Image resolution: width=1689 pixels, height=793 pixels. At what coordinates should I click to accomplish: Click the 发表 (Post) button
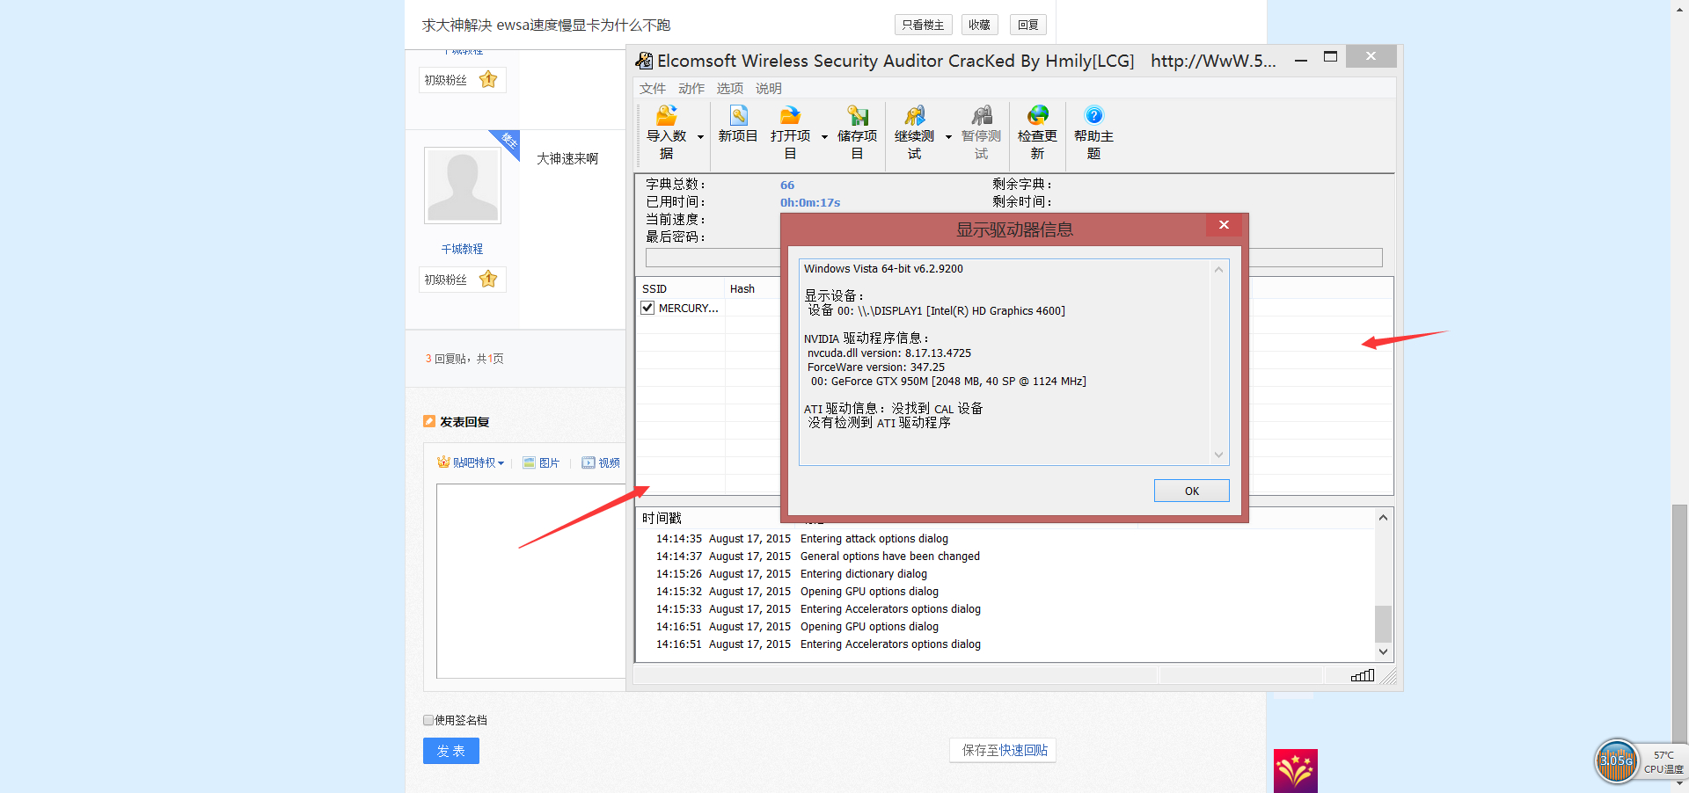451,751
